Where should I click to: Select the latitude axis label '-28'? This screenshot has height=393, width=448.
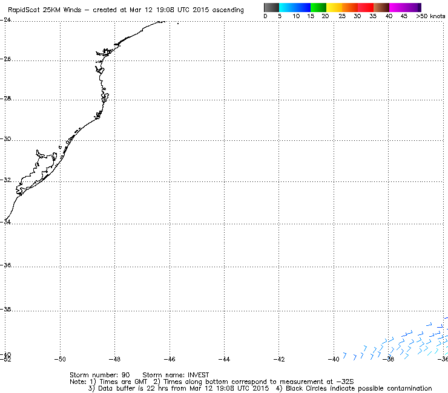click(5, 99)
